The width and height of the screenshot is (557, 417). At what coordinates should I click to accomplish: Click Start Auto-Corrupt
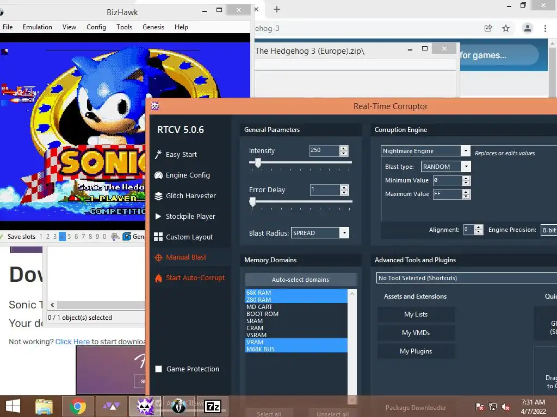pos(190,278)
